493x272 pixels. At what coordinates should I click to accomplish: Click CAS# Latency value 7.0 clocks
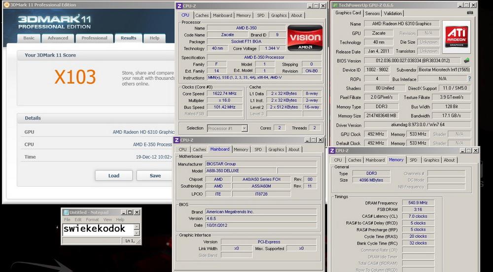click(418, 216)
